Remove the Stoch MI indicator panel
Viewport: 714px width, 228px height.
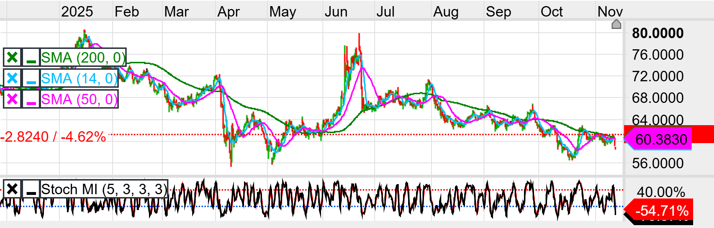pyautogui.click(x=12, y=189)
